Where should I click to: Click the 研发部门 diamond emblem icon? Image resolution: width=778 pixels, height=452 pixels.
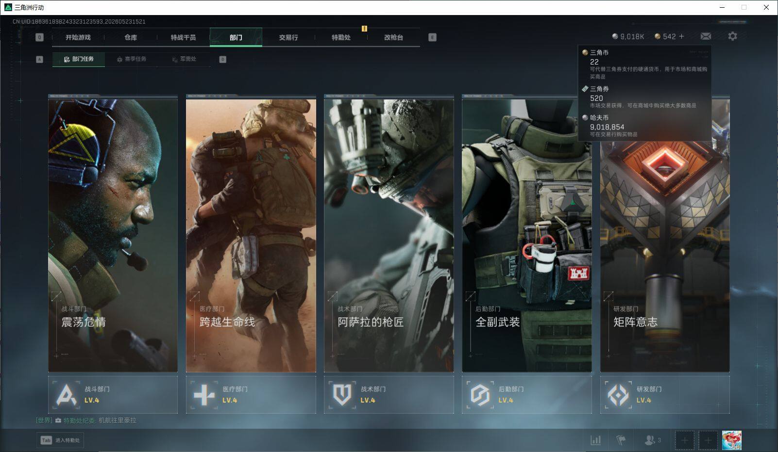[x=618, y=395]
